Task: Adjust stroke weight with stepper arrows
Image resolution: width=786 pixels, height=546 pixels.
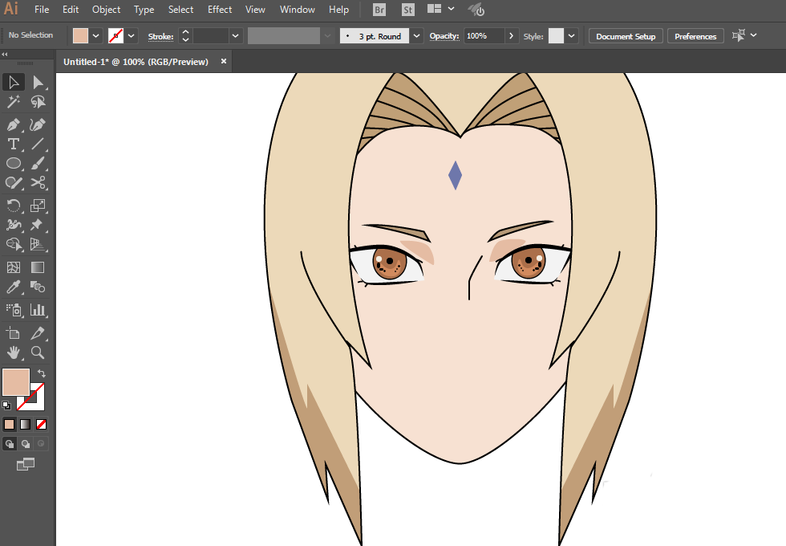Action: click(185, 36)
